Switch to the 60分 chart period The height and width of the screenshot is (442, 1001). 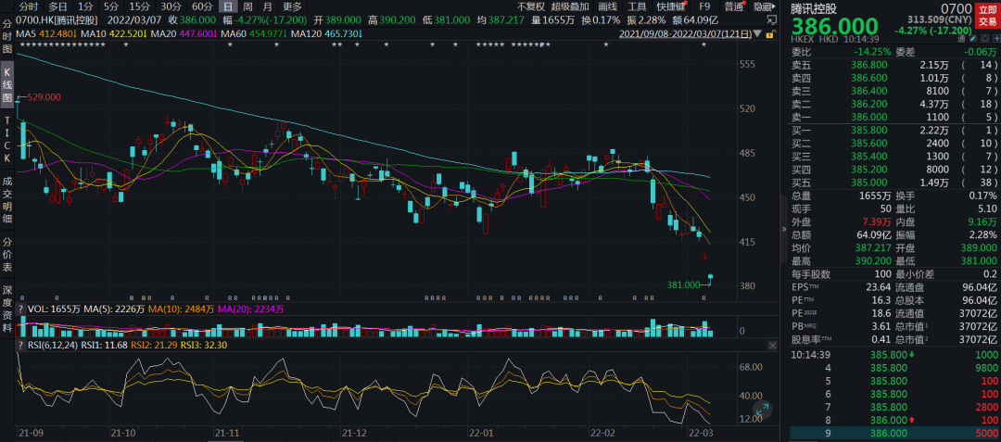click(202, 6)
